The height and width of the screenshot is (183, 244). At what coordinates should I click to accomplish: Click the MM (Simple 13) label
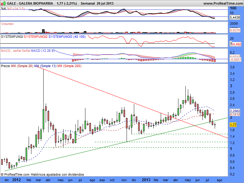coord(45,66)
